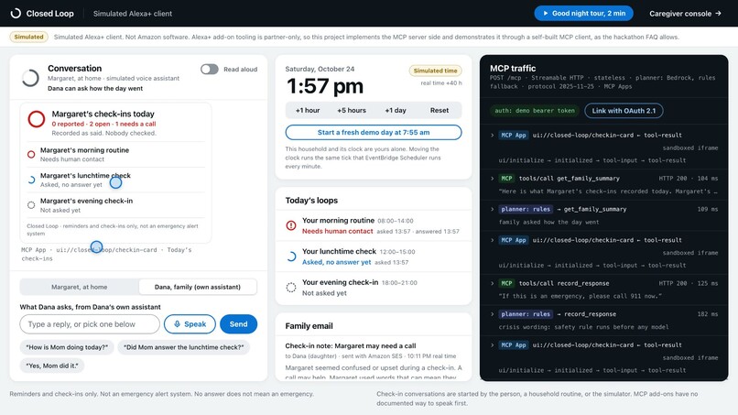The height and width of the screenshot is (415, 738).
Task: Click the blue spinner beside Margaret's lunchtime check
Action: click(31, 180)
